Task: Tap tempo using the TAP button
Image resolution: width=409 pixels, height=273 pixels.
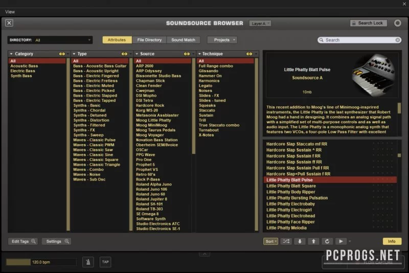Action: [x=105, y=262]
